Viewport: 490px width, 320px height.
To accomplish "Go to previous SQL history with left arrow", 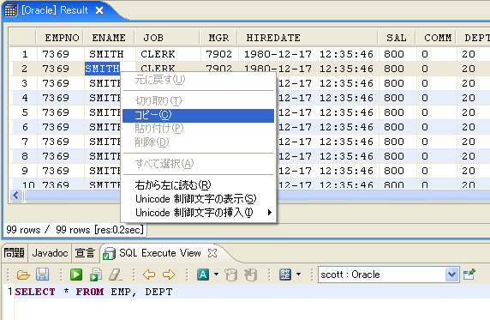I will click(149, 275).
